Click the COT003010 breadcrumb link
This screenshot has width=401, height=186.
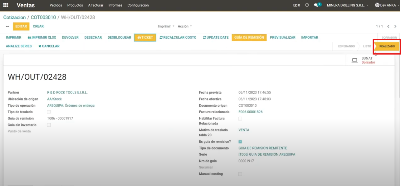point(43,17)
